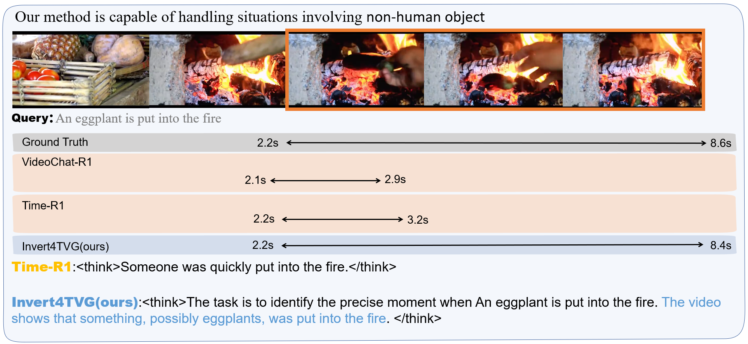Click the orange Time-R1 heading
Image resolution: width=748 pixels, height=344 pixels.
tap(42, 267)
